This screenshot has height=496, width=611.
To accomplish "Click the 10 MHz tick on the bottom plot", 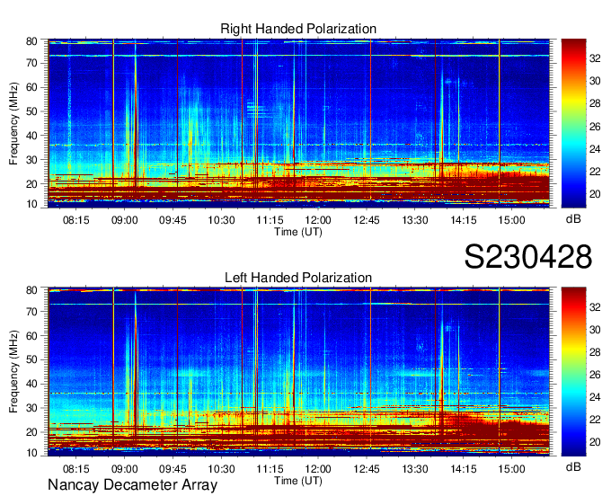I will [x=32, y=453].
